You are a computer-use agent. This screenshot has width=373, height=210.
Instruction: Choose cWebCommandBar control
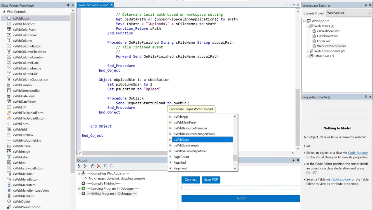[x=27, y=90]
